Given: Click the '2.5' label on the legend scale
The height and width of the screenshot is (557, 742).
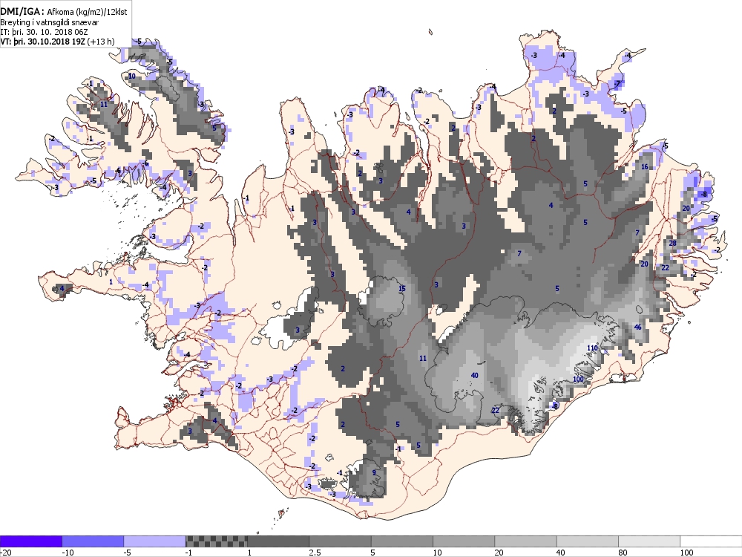Looking at the screenshot, I should pyautogui.click(x=315, y=553).
